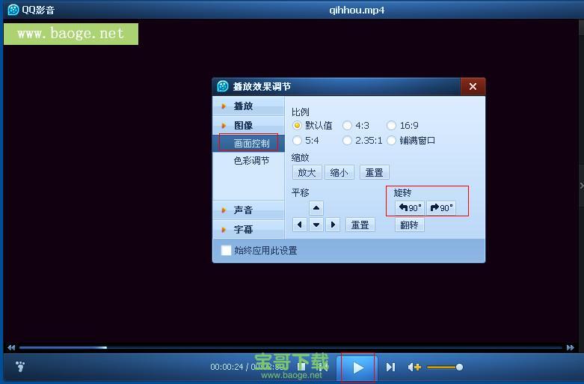Choose the 16:9 aspect ratio
The height and width of the screenshot is (384, 584).
402,126
